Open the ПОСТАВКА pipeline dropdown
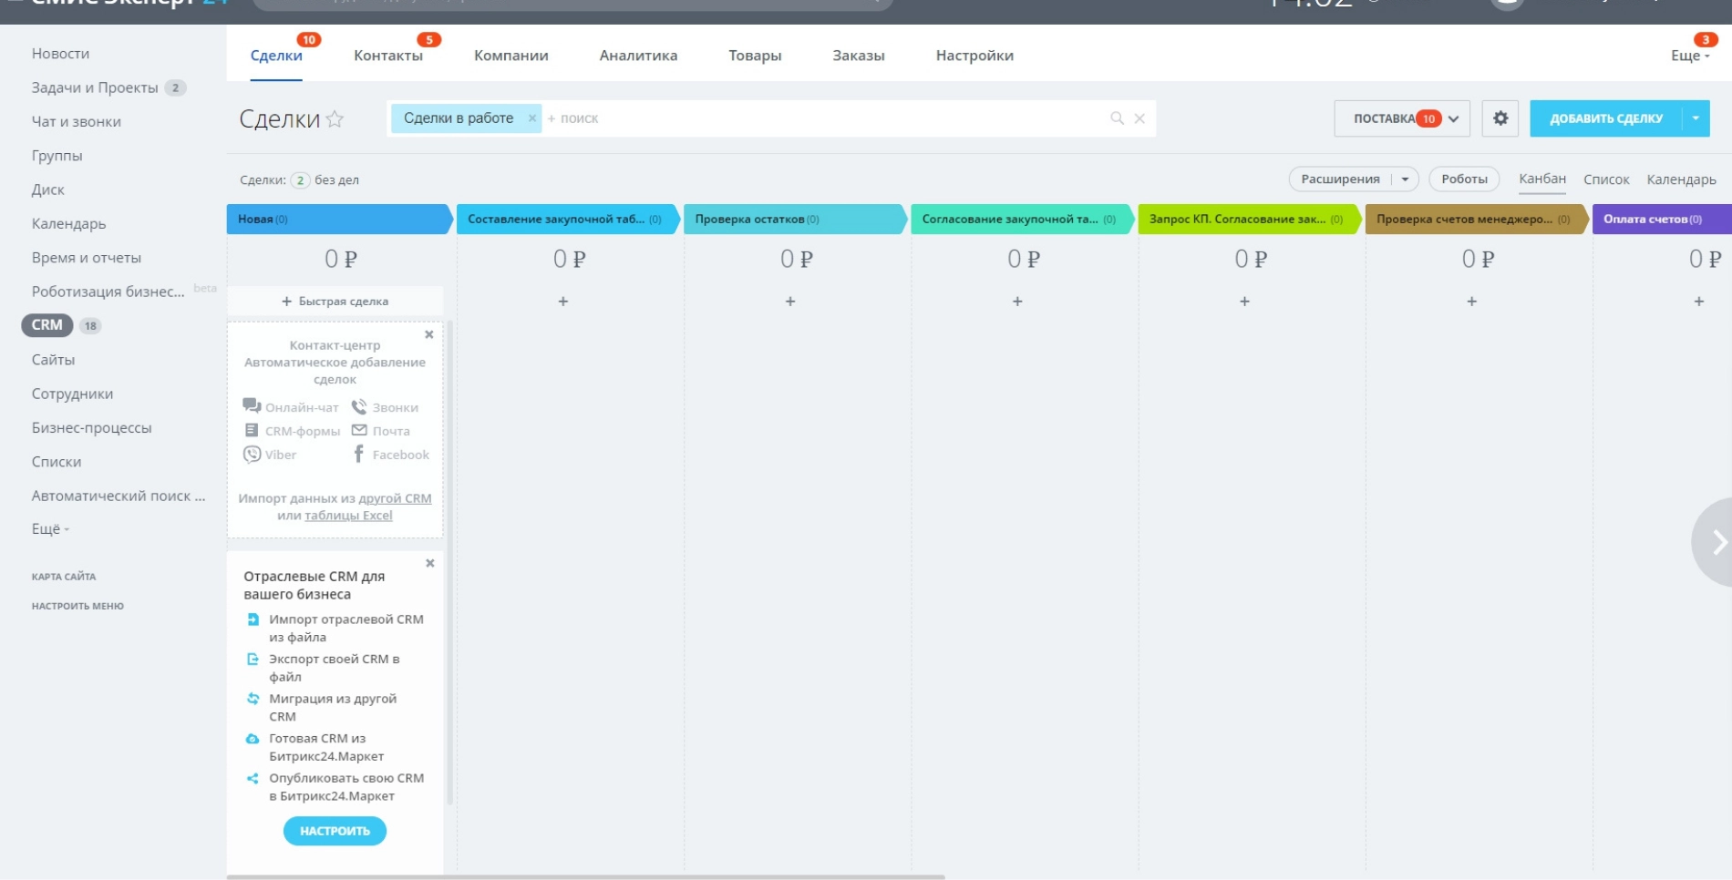Image resolution: width=1732 pixels, height=880 pixels. click(1453, 118)
